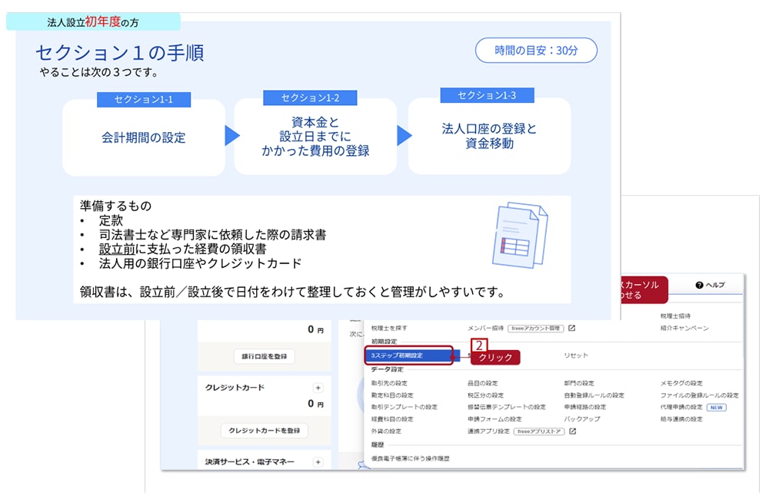769x499 pixels.
Task: Click the クレジットカードを登録 button
Action: tap(264, 430)
